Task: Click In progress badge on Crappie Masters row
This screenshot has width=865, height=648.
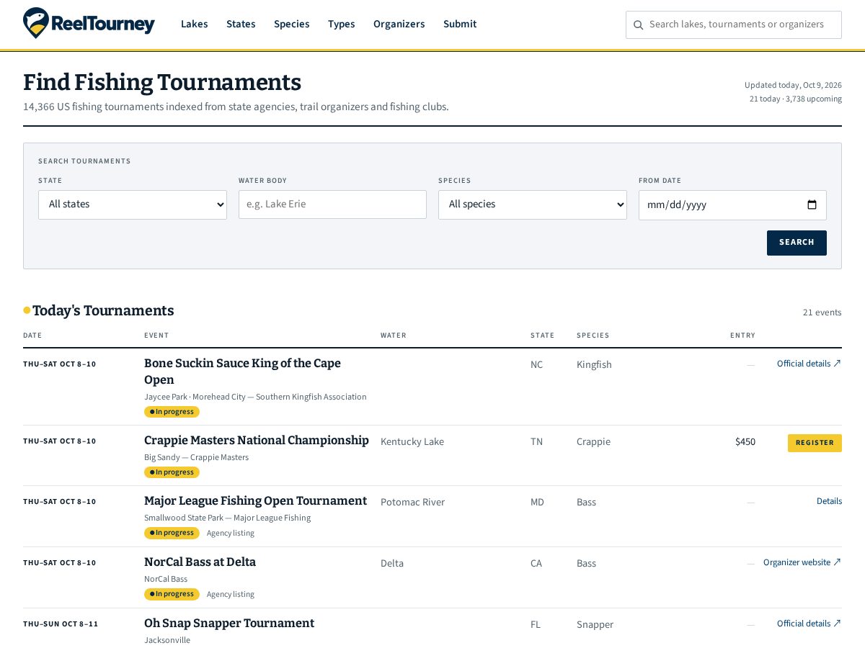Action: tap(172, 472)
